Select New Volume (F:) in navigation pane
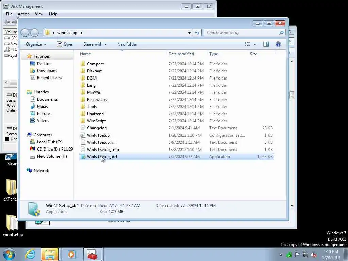This screenshot has width=348, height=261. [52, 156]
